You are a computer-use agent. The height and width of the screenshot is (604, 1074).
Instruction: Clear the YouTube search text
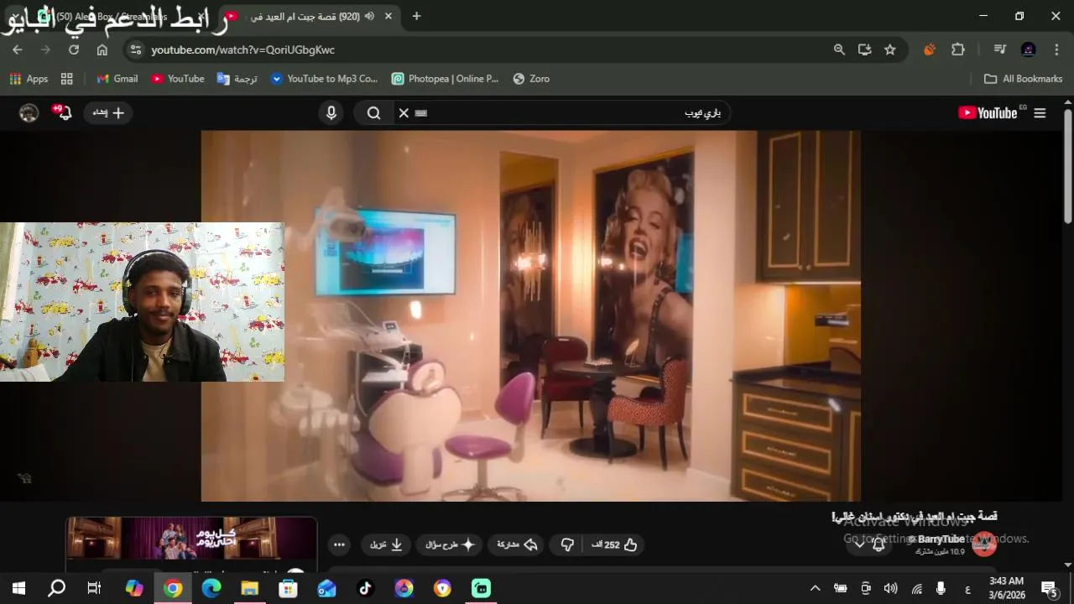pos(404,113)
